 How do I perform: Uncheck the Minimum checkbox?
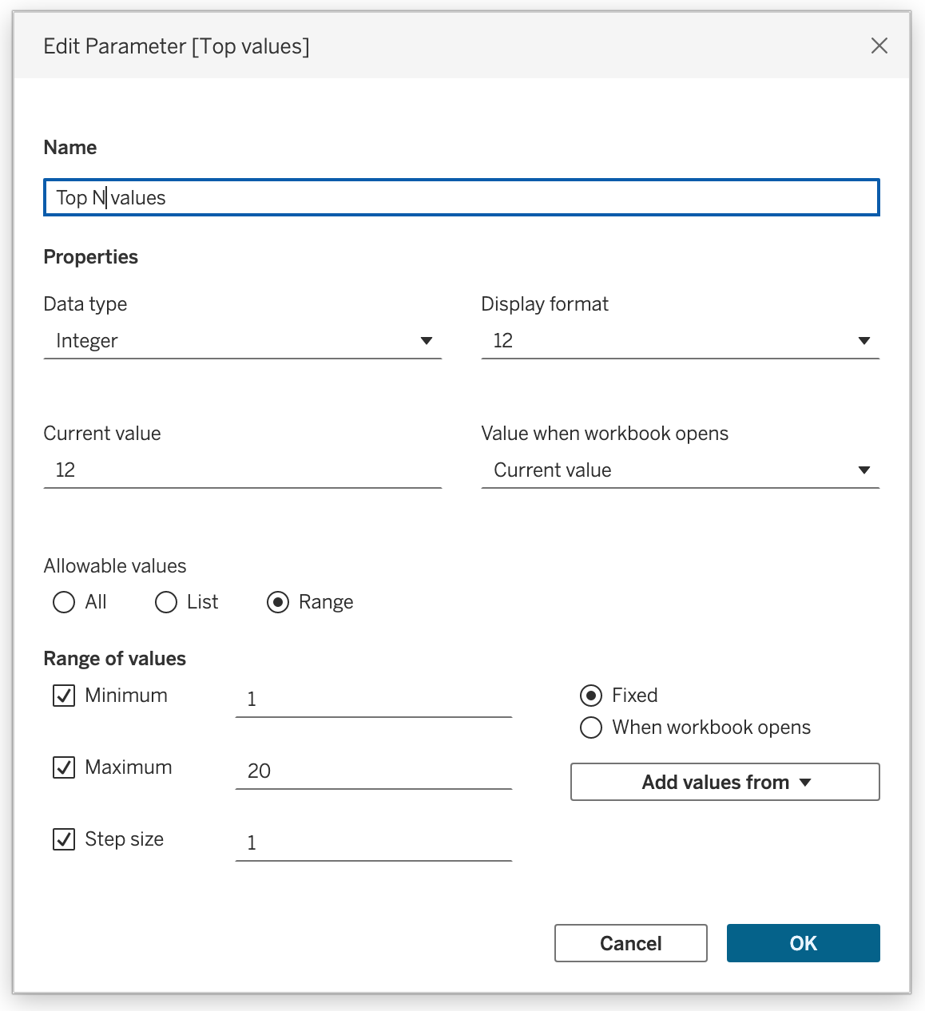pyautogui.click(x=64, y=696)
